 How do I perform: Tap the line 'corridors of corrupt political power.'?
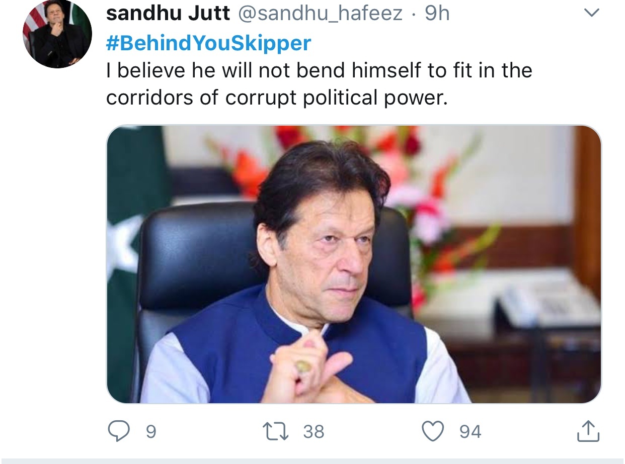277,98
